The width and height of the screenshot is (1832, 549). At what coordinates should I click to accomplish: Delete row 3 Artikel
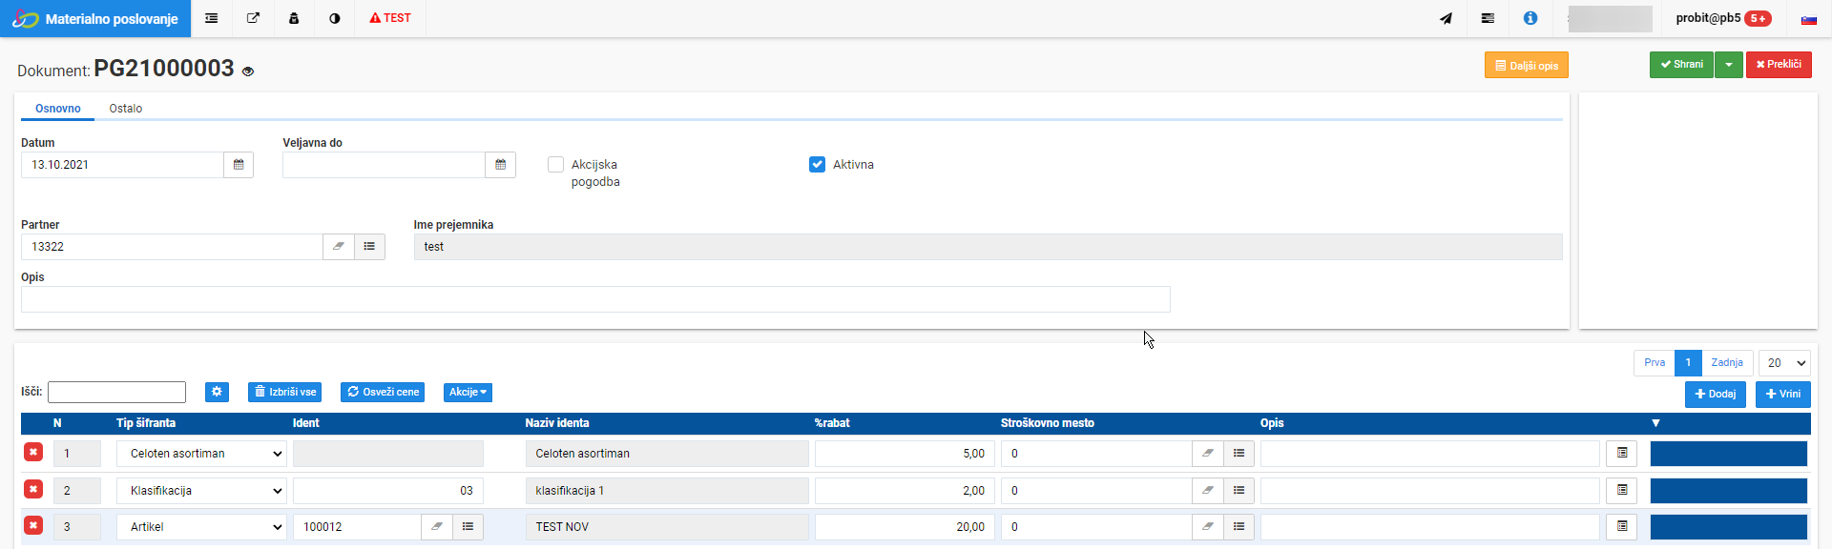[x=33, y=525]
